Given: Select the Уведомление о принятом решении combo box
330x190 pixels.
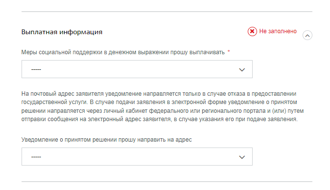Looking at the screenshot, I should tap(137, 157).
